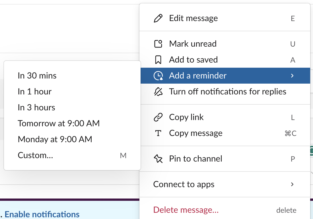This screenshot has height=219, width=313.
Task: Select Pin to channel option
Action: pos(225,159)
